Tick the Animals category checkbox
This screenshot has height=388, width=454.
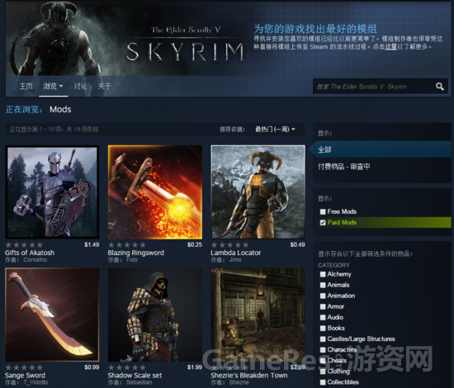[x=323, y=285]
